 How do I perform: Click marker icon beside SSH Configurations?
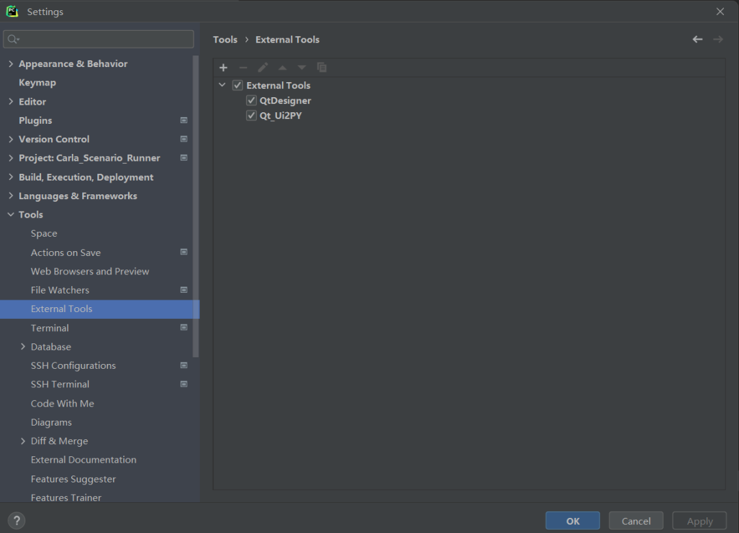coord(184,365)
